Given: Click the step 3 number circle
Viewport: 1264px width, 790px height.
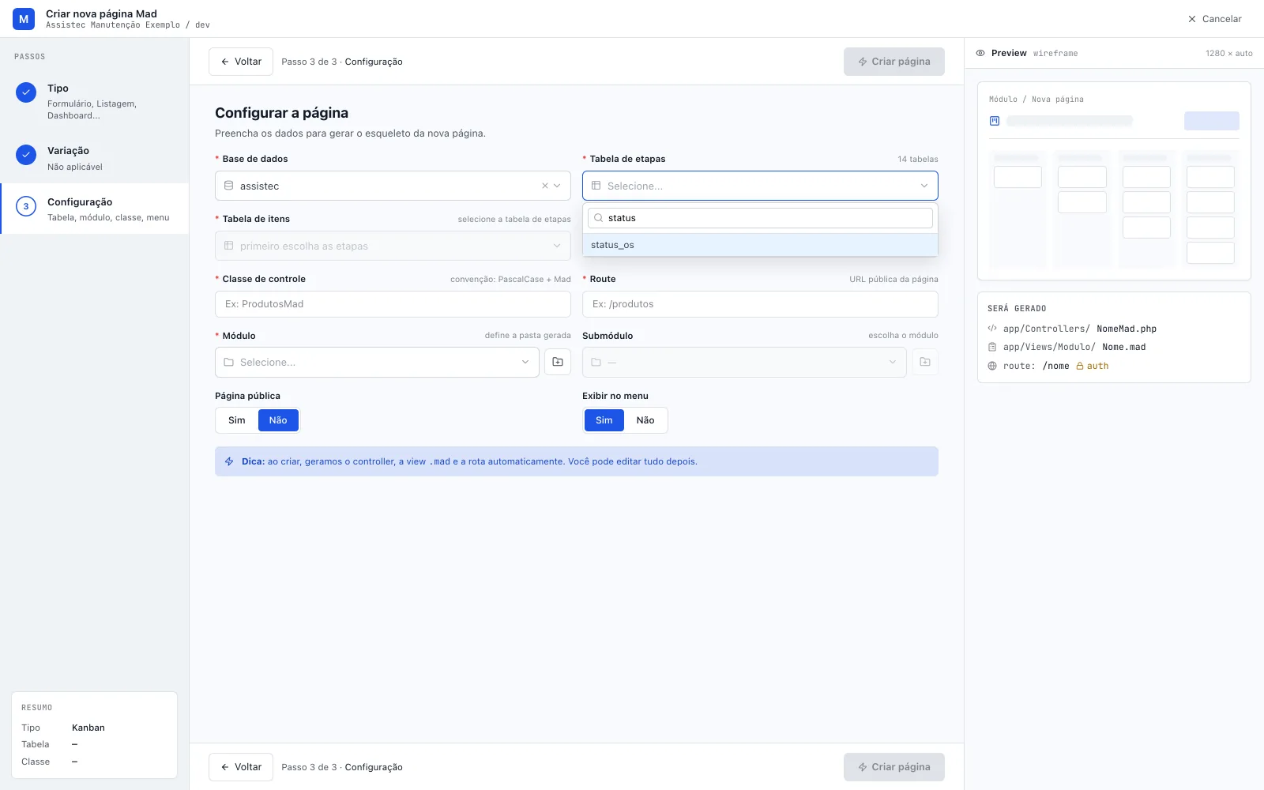Looking at the screenshot, I should [x=26, y=206].
